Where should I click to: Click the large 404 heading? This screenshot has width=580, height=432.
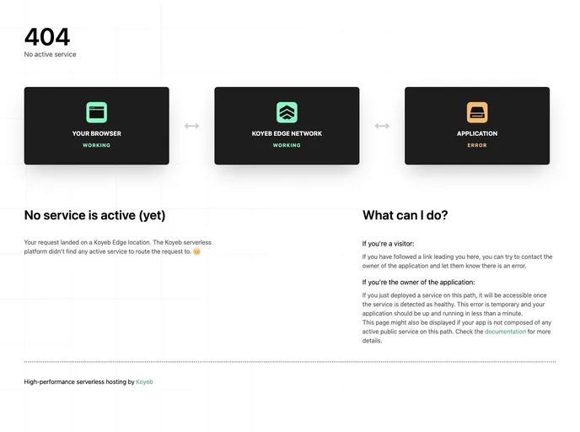tap(47, 37)
